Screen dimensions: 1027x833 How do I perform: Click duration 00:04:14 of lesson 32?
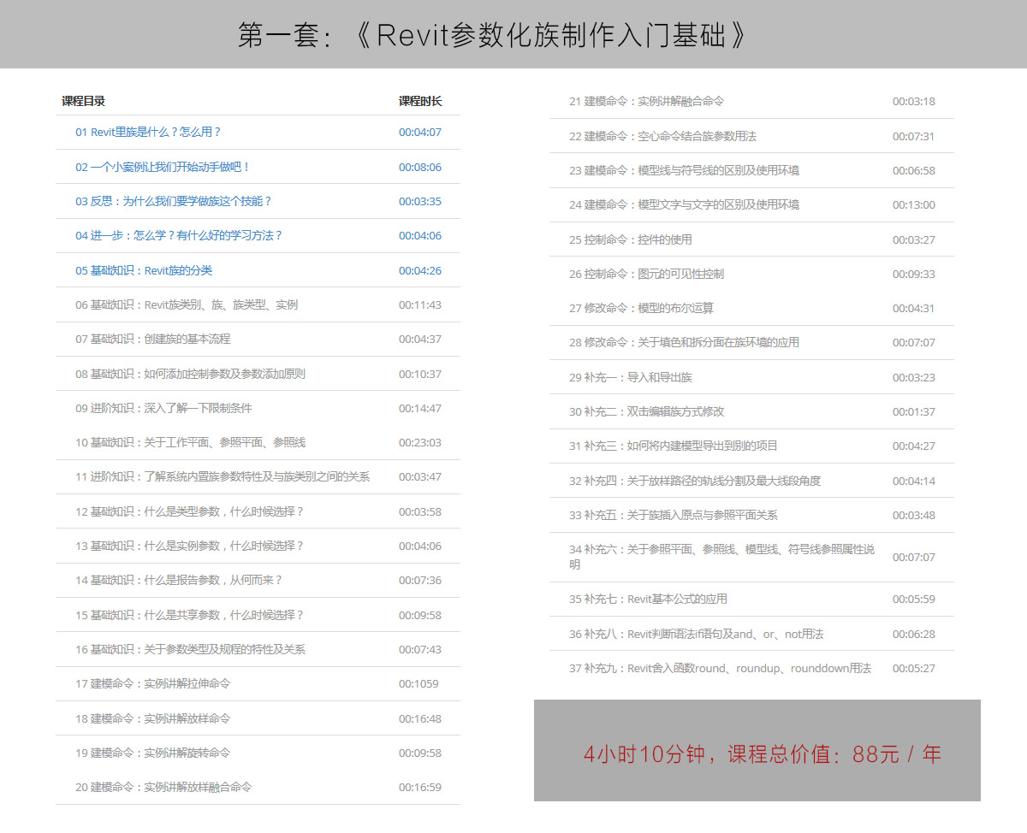point(914,481)
